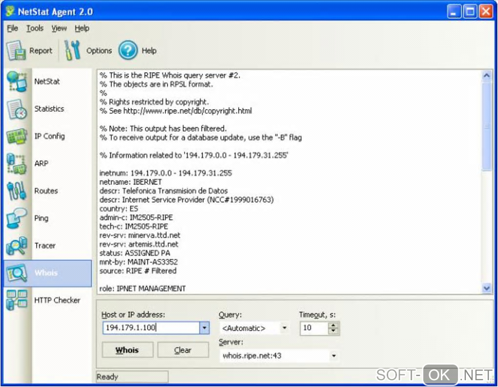The width and height of the screenshot is (498, 387).
Task: Click the Ready status bar text
Action: tap(107, 377)
